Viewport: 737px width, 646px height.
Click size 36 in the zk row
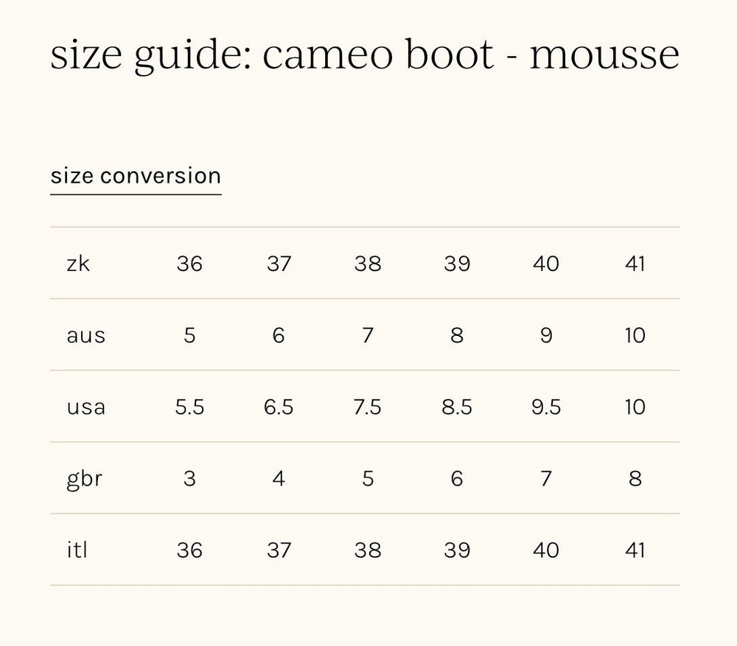[189, 264]
